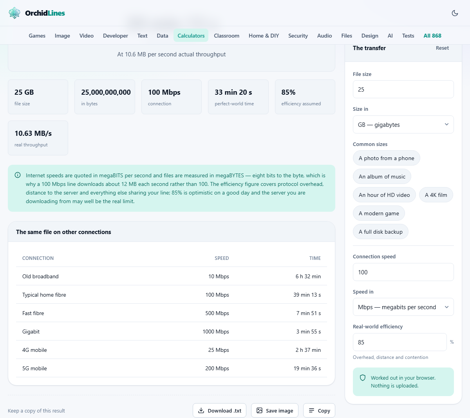Click the info icon in the green note
This screenshot has width=470, height=418.
click(18, 175)
